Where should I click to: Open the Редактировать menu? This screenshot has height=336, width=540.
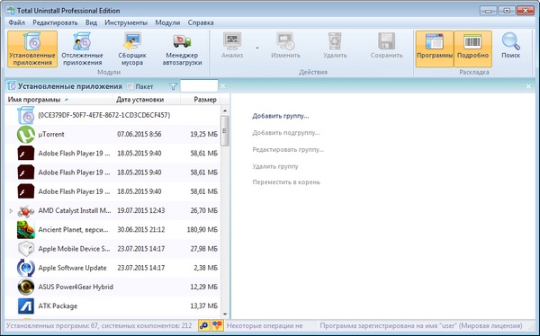pyautogui.click(x=55, y=22)
